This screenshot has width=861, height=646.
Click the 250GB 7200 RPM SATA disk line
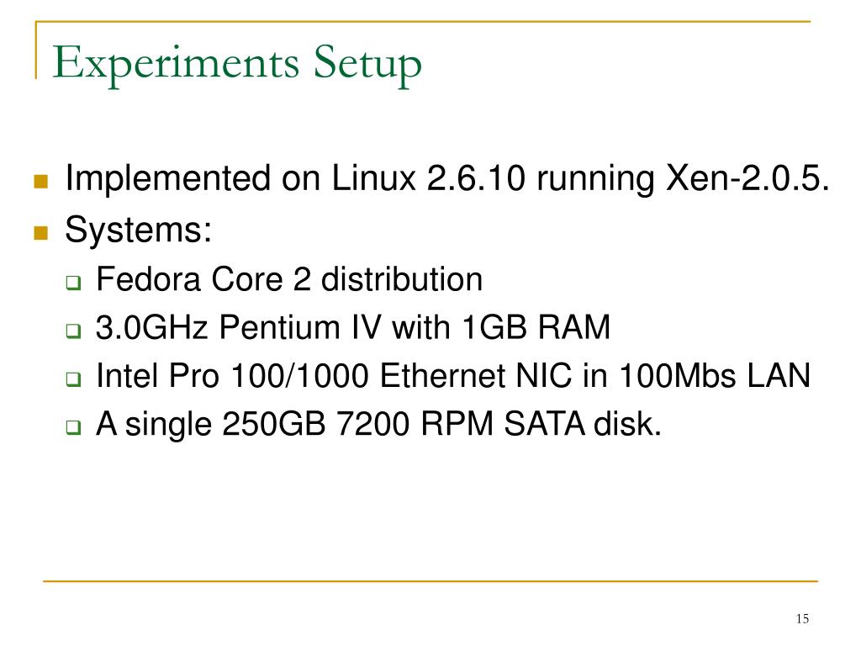click(x=379, y=424)
